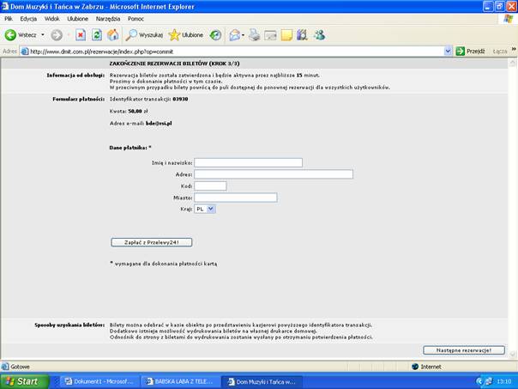
Task: Click the Wstecz back arrow icon
Action: coord(11,35)
